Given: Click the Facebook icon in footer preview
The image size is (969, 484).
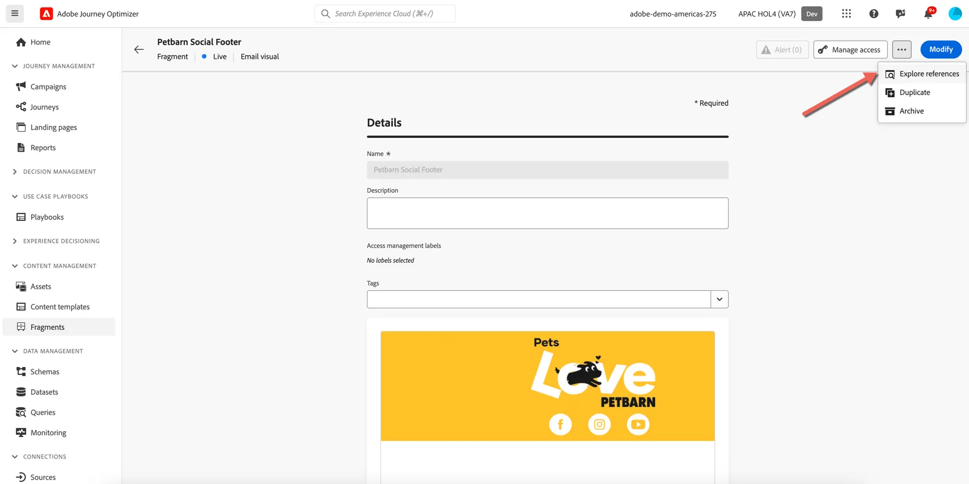Looking at the screenshot, I should [x=560, y=424].
